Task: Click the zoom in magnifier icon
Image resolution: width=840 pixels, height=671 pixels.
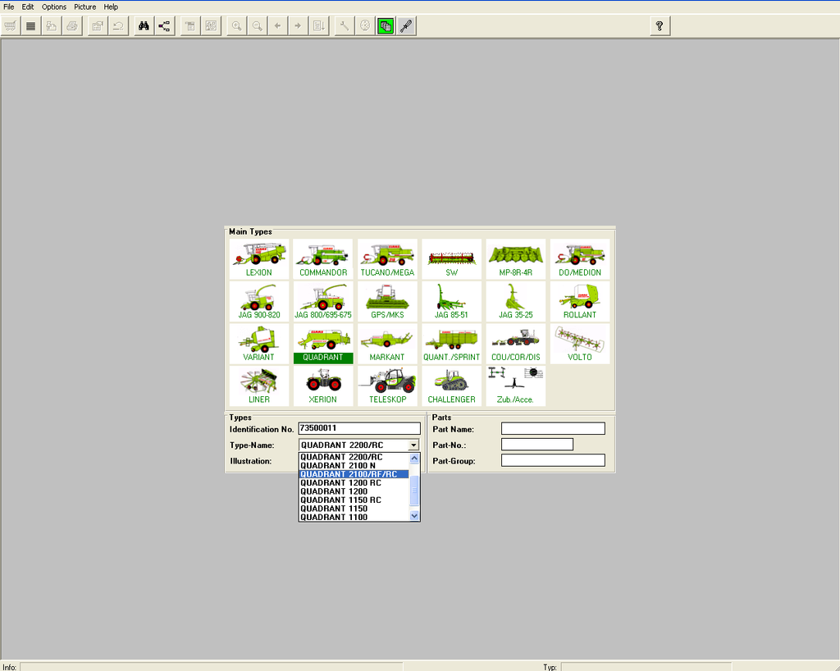Action: coord(236,25)
